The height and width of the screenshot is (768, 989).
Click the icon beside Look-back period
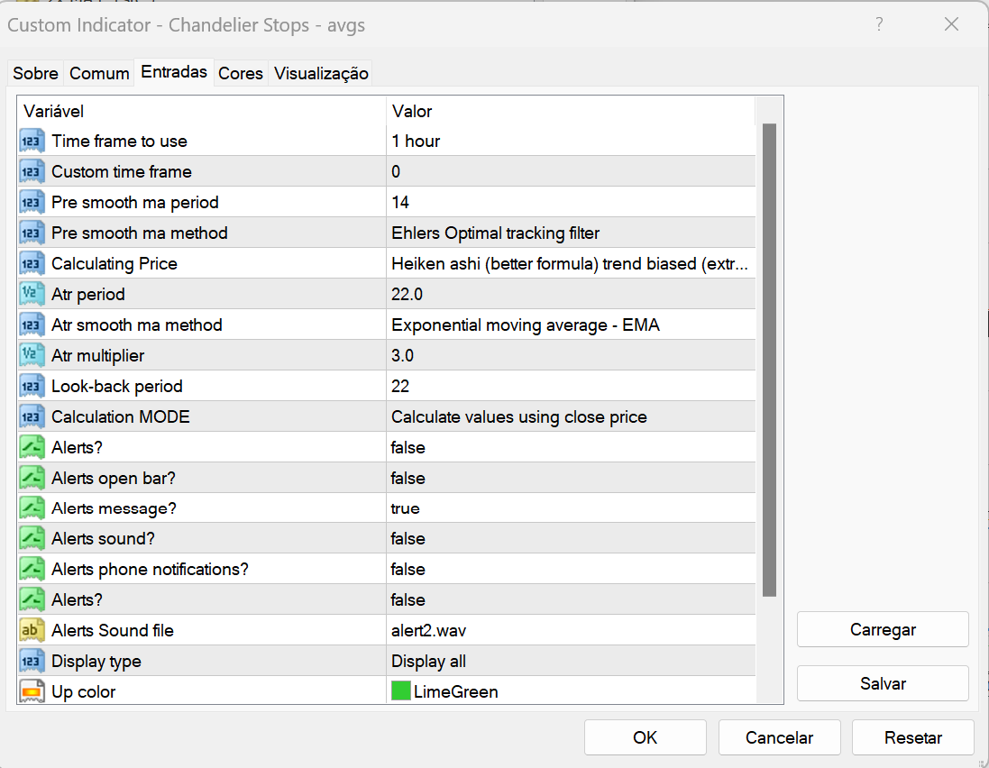(32, 387)
